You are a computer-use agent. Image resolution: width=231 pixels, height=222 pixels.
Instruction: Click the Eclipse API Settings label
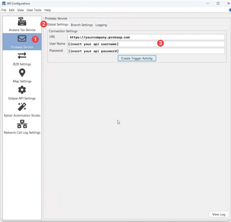[22, 98]
